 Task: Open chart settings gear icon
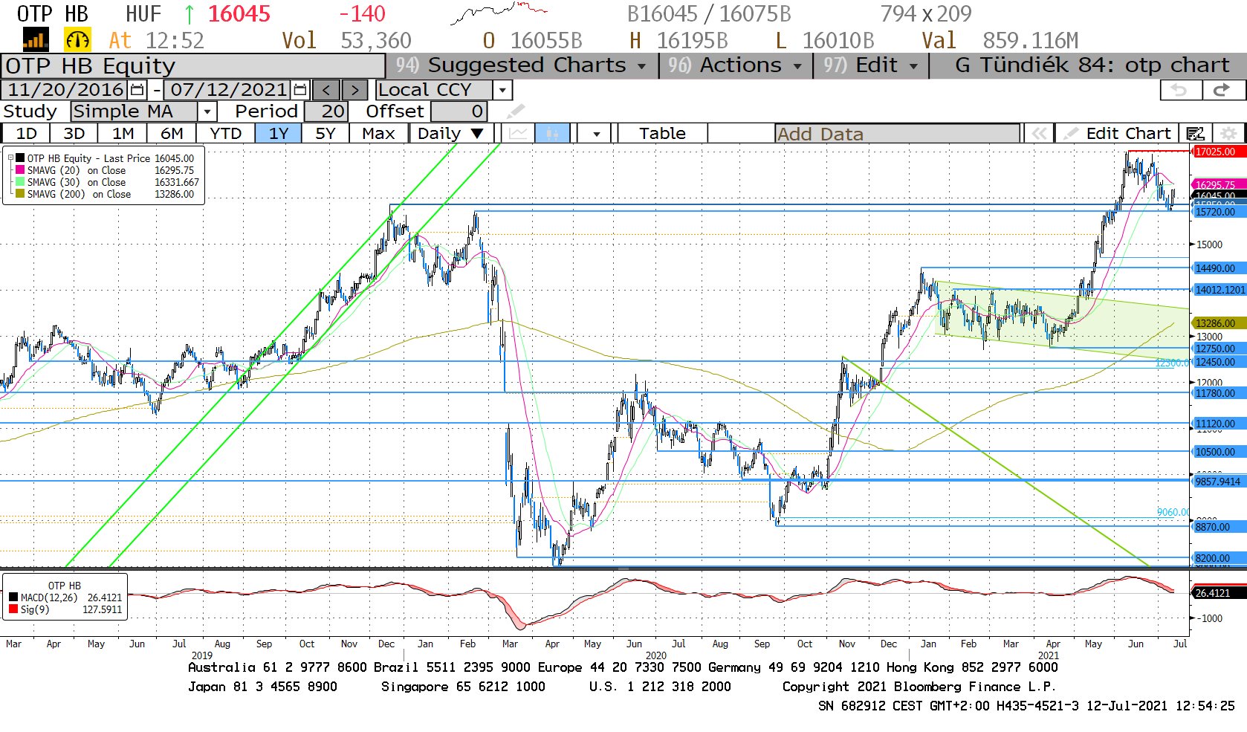pyautogui.click(x=1228, y=134)
